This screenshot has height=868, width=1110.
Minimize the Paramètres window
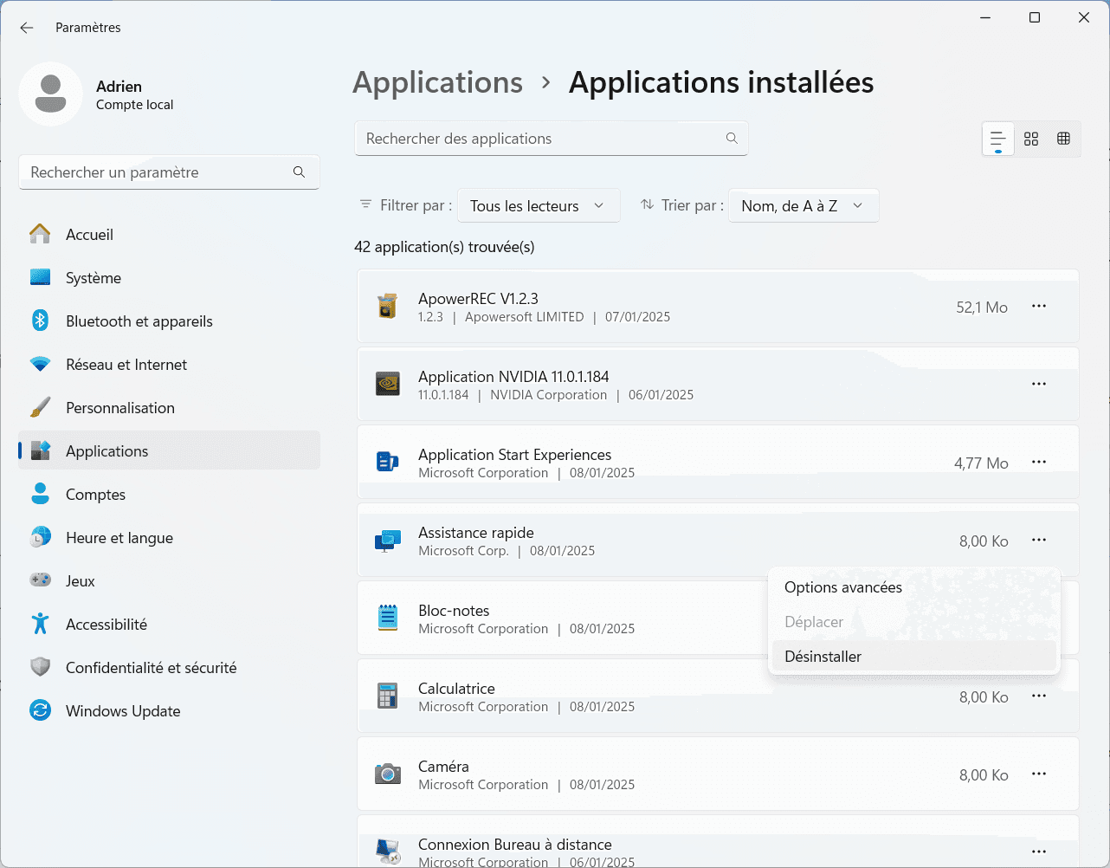985,17
